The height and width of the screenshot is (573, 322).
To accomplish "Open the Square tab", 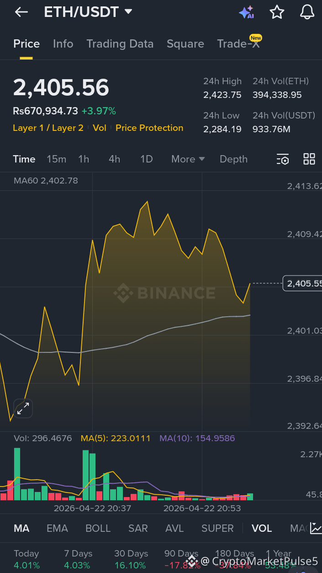I will (185, 44).
